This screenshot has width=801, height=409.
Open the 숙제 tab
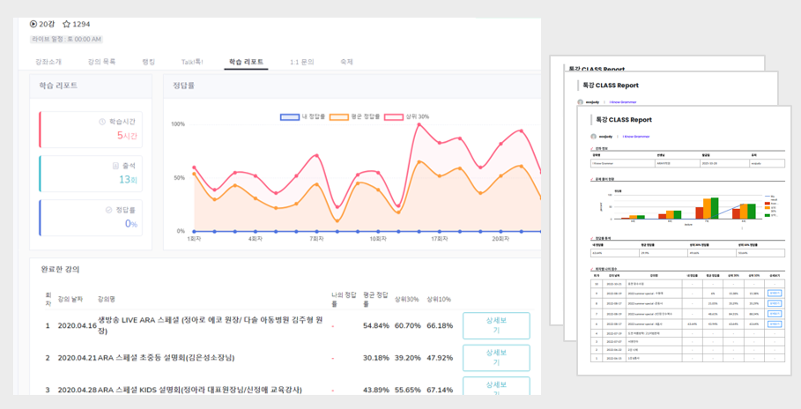pos(346,62)
